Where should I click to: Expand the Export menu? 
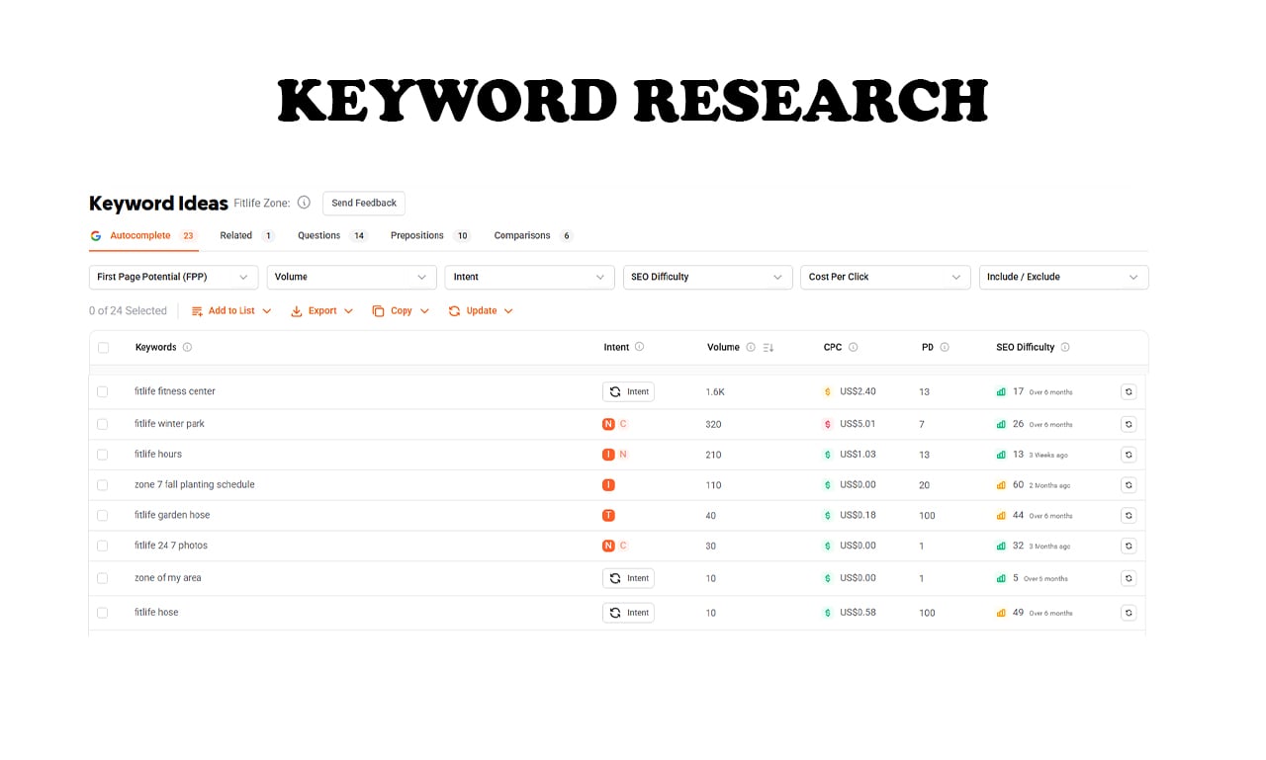point(321,311)
